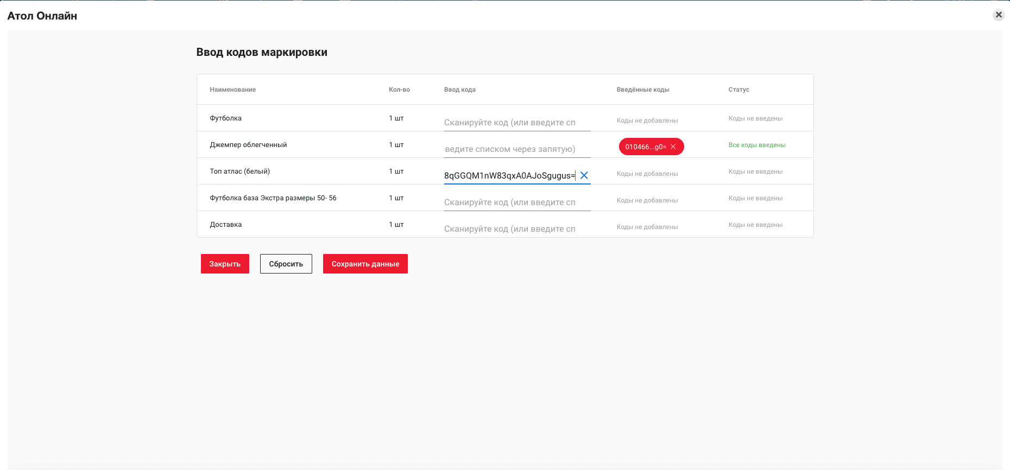Viewport: 1010px width, 470px height.
Task: Click the Джемпер облегченный item name
Action: (248, 144)
